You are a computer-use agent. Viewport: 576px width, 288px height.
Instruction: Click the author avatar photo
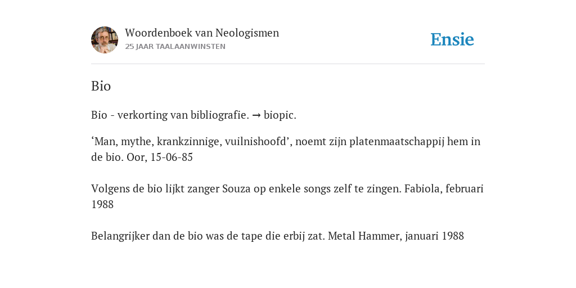[105, 40]
